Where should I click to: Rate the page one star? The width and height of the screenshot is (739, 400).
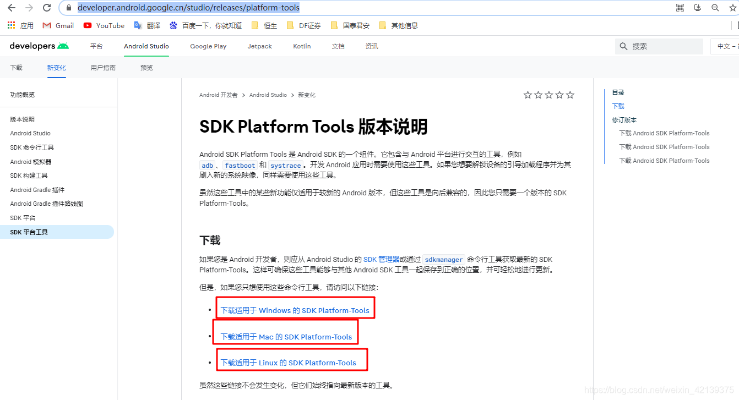(x=528, y=95)
